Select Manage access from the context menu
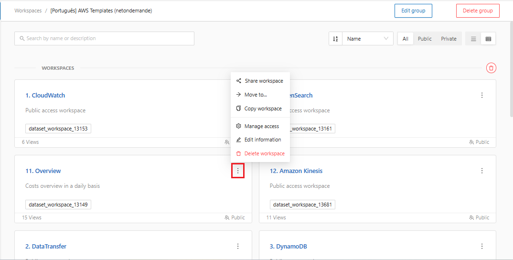513x260 pixels. 261,127
